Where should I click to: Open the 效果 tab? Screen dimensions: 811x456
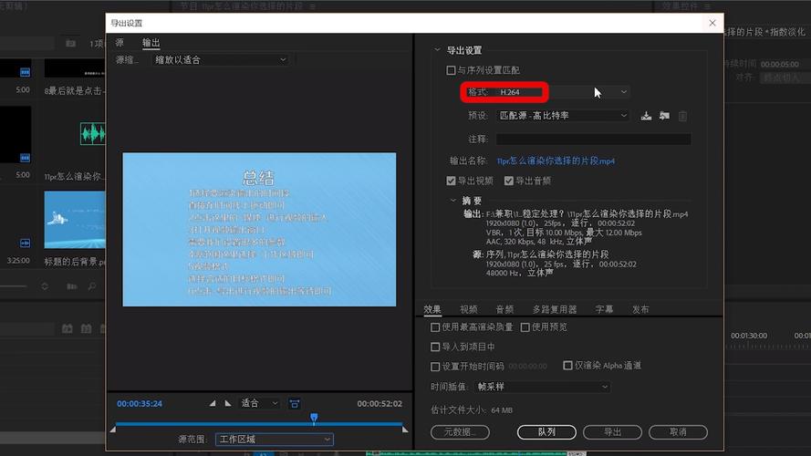coord(432,309)
